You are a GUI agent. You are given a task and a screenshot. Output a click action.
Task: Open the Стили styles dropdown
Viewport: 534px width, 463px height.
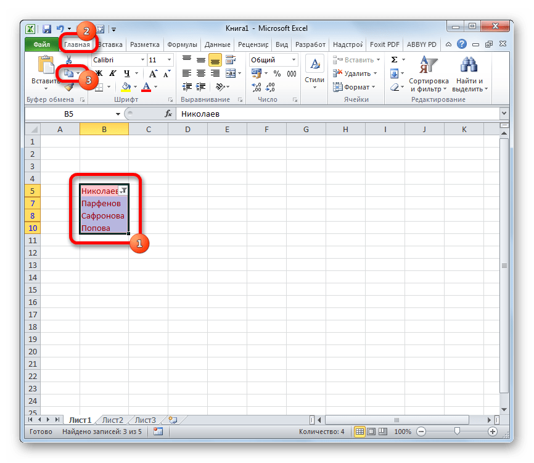[314, 73]
